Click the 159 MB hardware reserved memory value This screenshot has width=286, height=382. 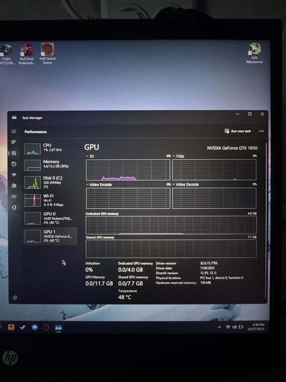point(205,283)
